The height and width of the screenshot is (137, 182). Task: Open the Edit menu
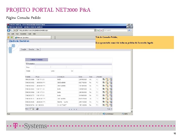[x=13, y=34]
